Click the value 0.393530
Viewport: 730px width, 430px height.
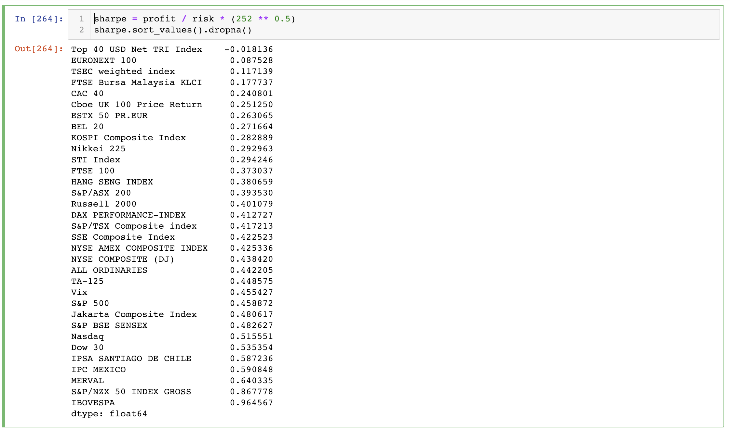(251, 193)
